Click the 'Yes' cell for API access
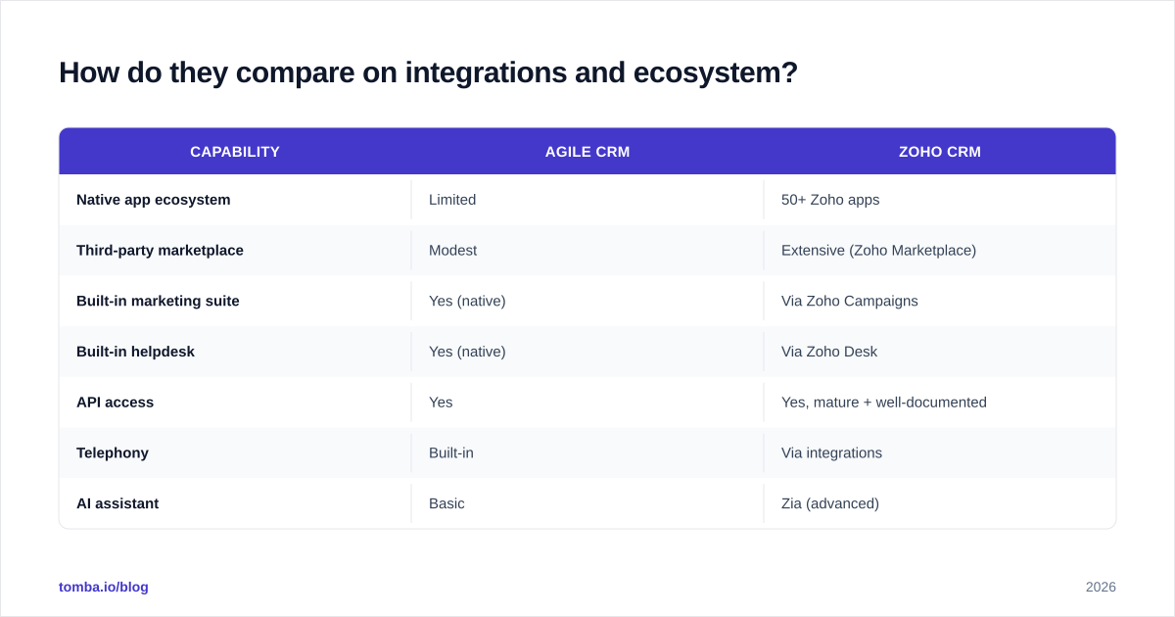Screen dimensions: 1175x617 (441, 403)
